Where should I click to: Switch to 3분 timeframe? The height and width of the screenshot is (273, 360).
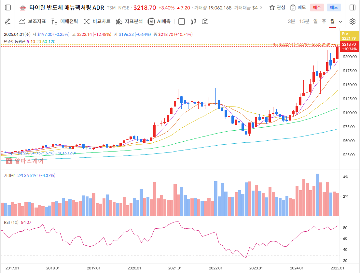point(291,22)
